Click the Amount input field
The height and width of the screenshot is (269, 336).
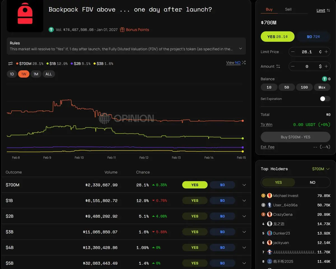point(307,66)
